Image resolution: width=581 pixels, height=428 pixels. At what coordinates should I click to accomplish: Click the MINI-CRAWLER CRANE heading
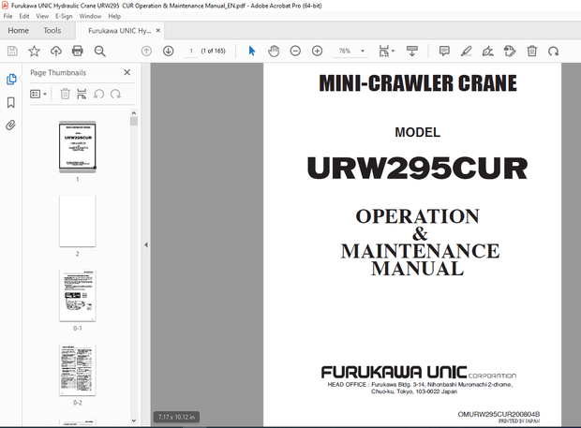pos(418,83)
